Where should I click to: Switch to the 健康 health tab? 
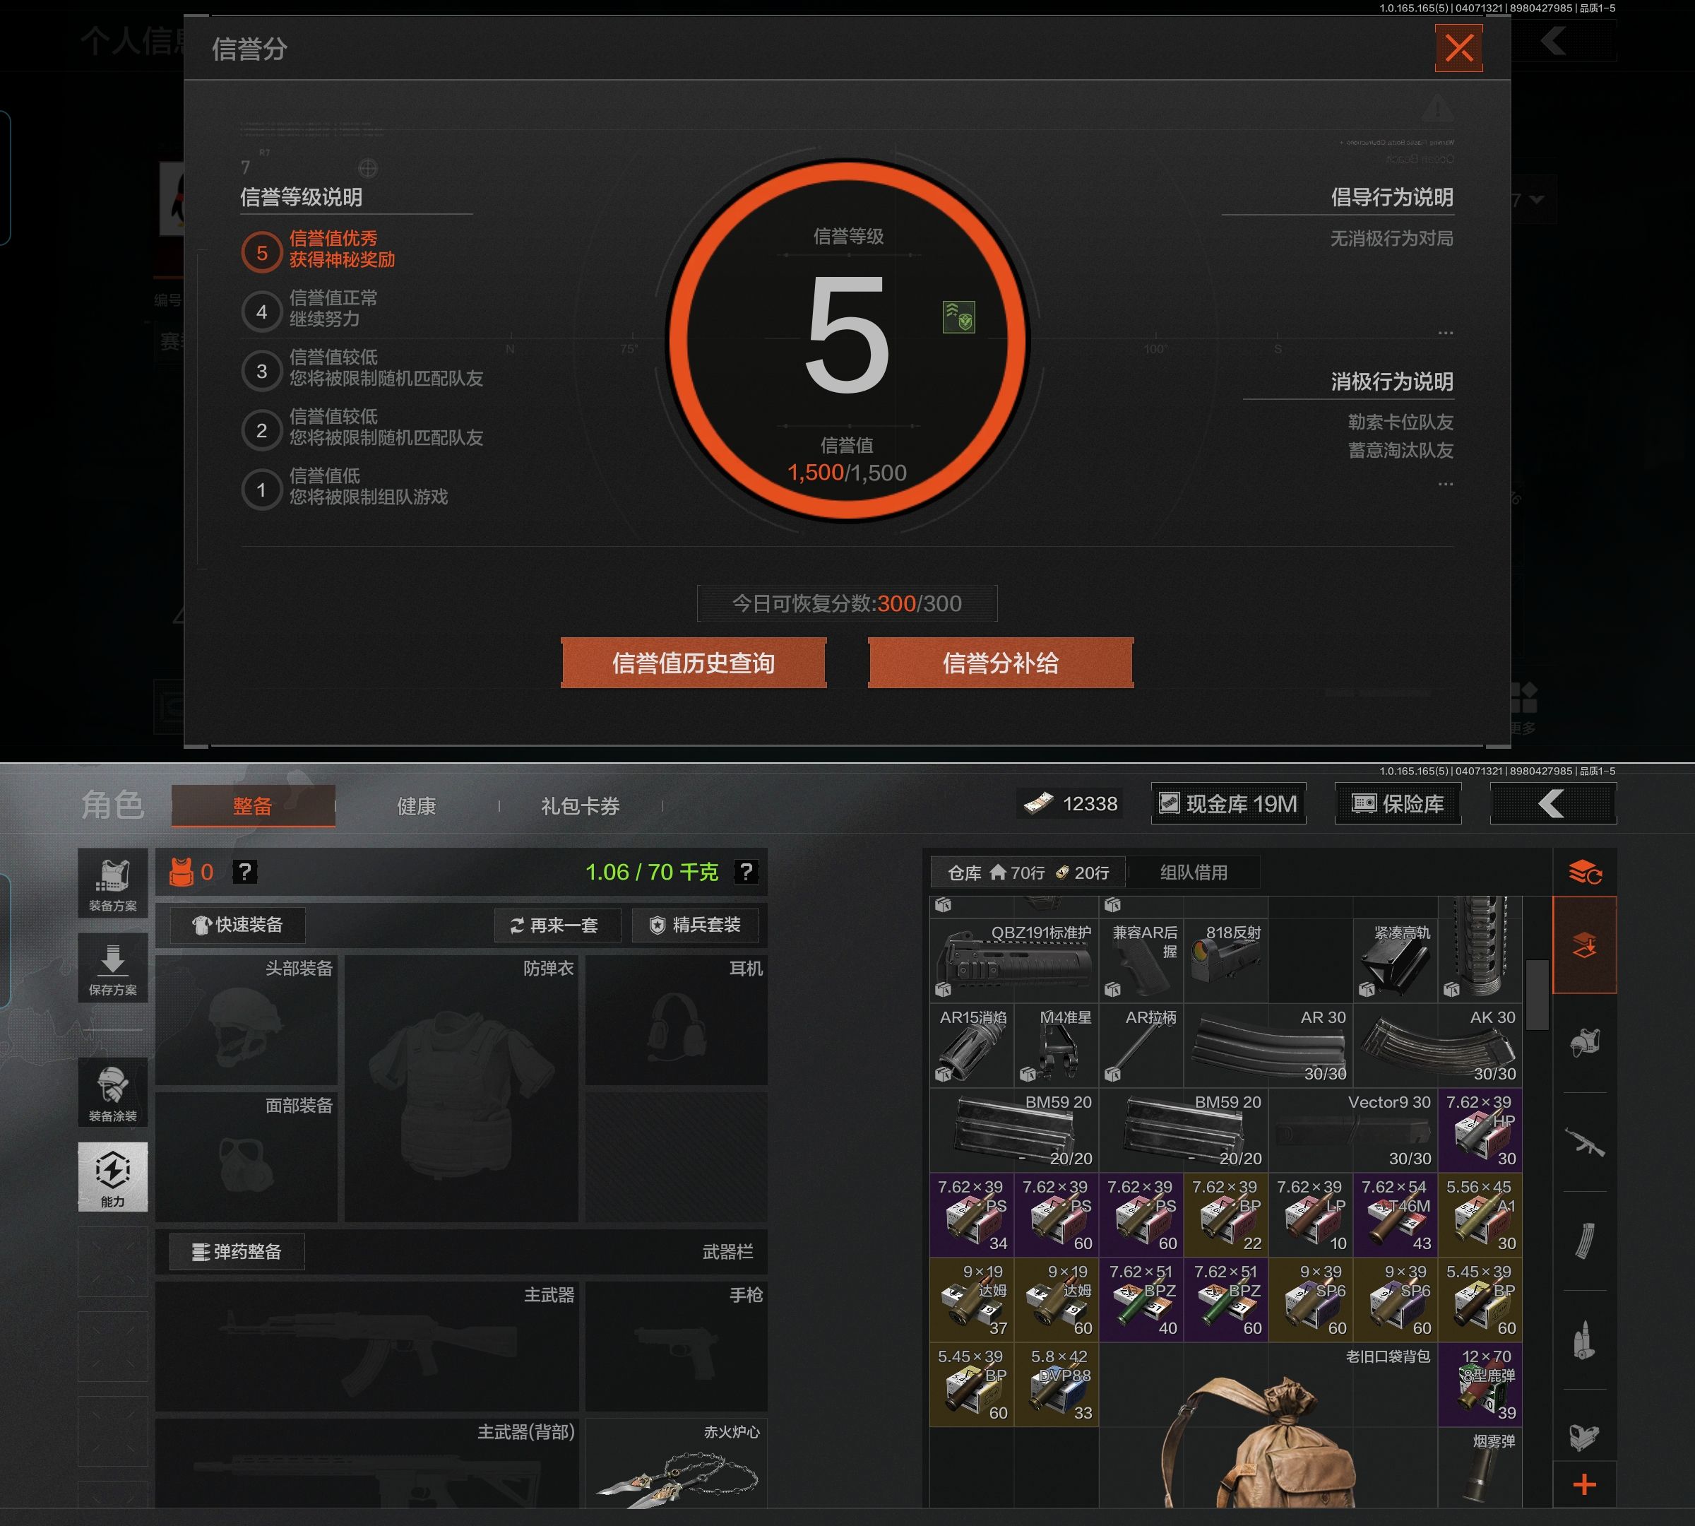(416, 806)
